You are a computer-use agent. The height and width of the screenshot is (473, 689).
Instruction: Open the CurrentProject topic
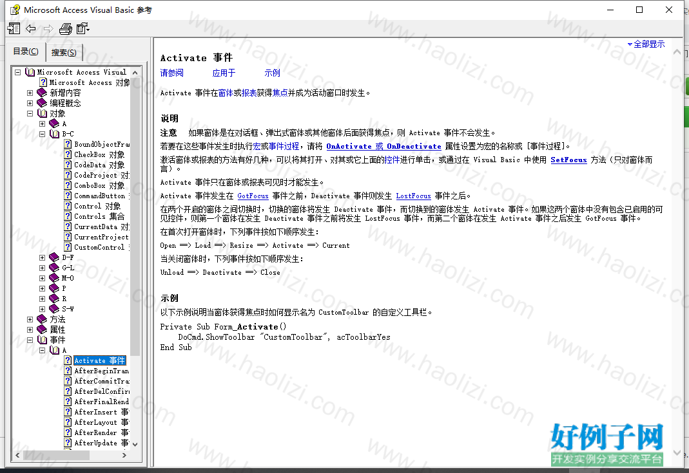coord(101,237)
